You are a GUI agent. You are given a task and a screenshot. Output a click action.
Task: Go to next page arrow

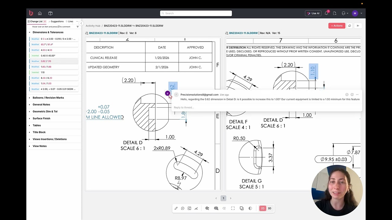click(231, 198)
